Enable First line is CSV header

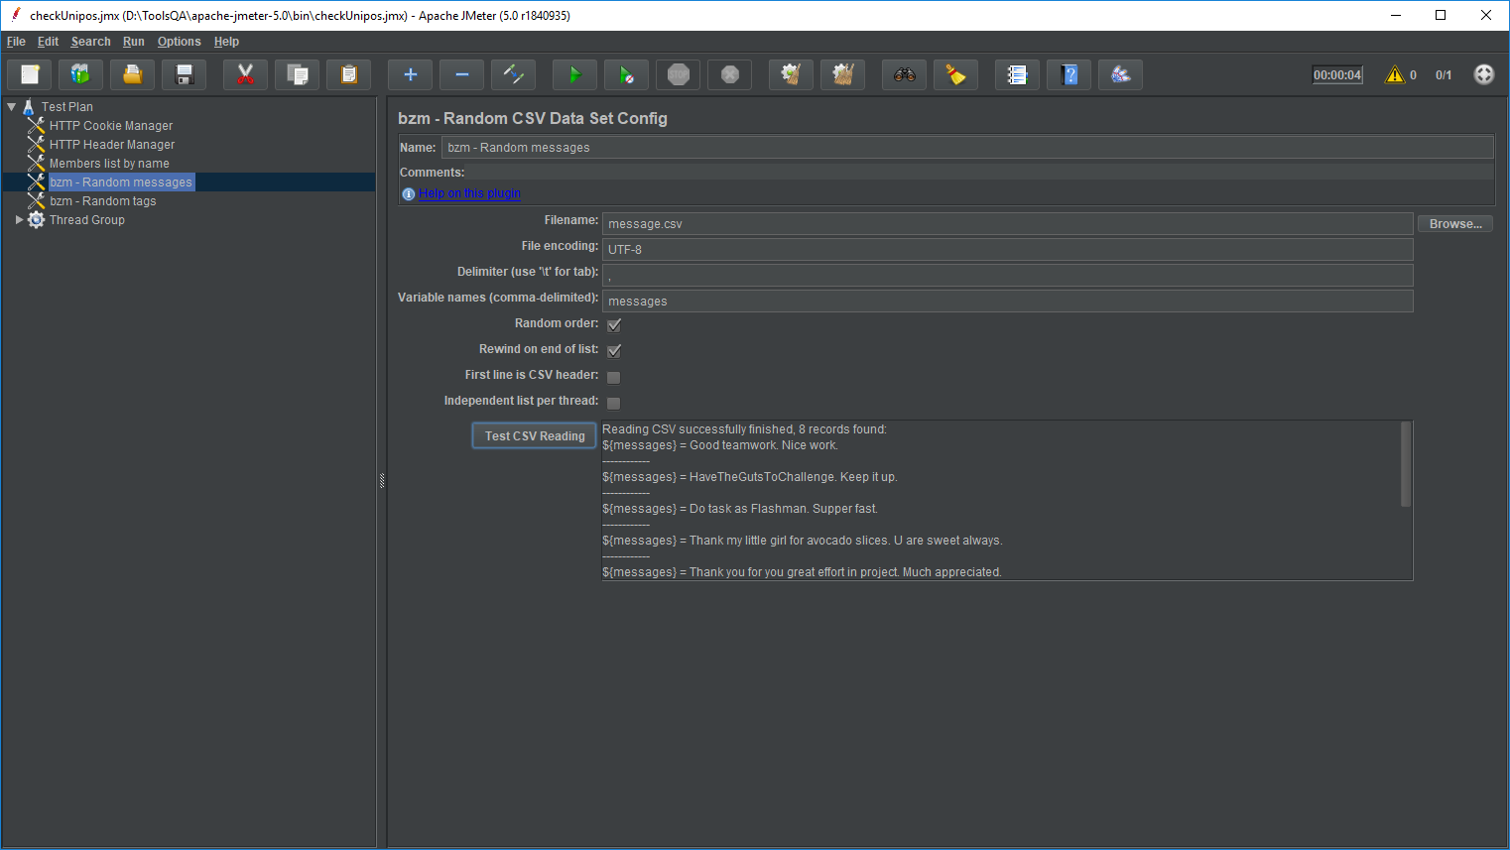click(x=614, y=377)
